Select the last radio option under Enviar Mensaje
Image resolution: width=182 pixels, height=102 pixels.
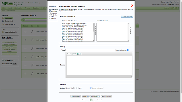click(x=50, y=18)
